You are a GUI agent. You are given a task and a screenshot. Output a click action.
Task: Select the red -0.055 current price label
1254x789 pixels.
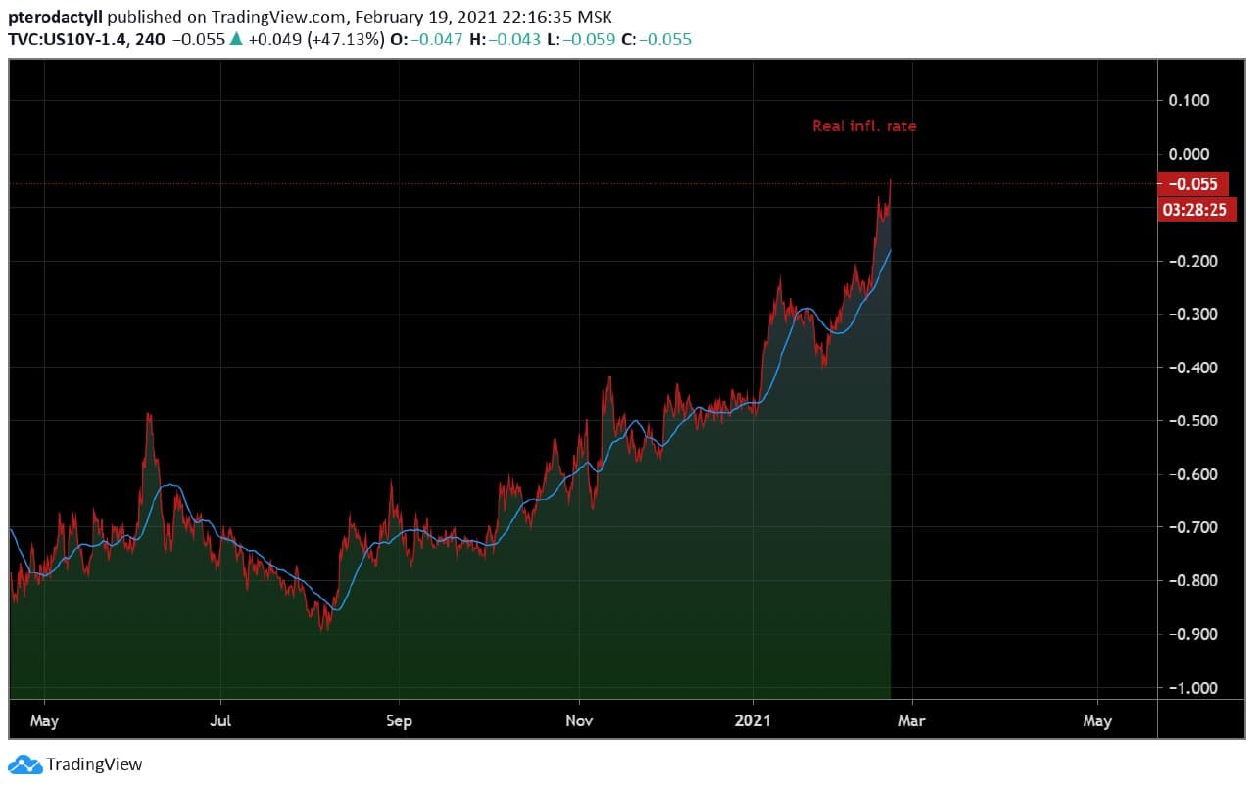tap(1192, 184)
